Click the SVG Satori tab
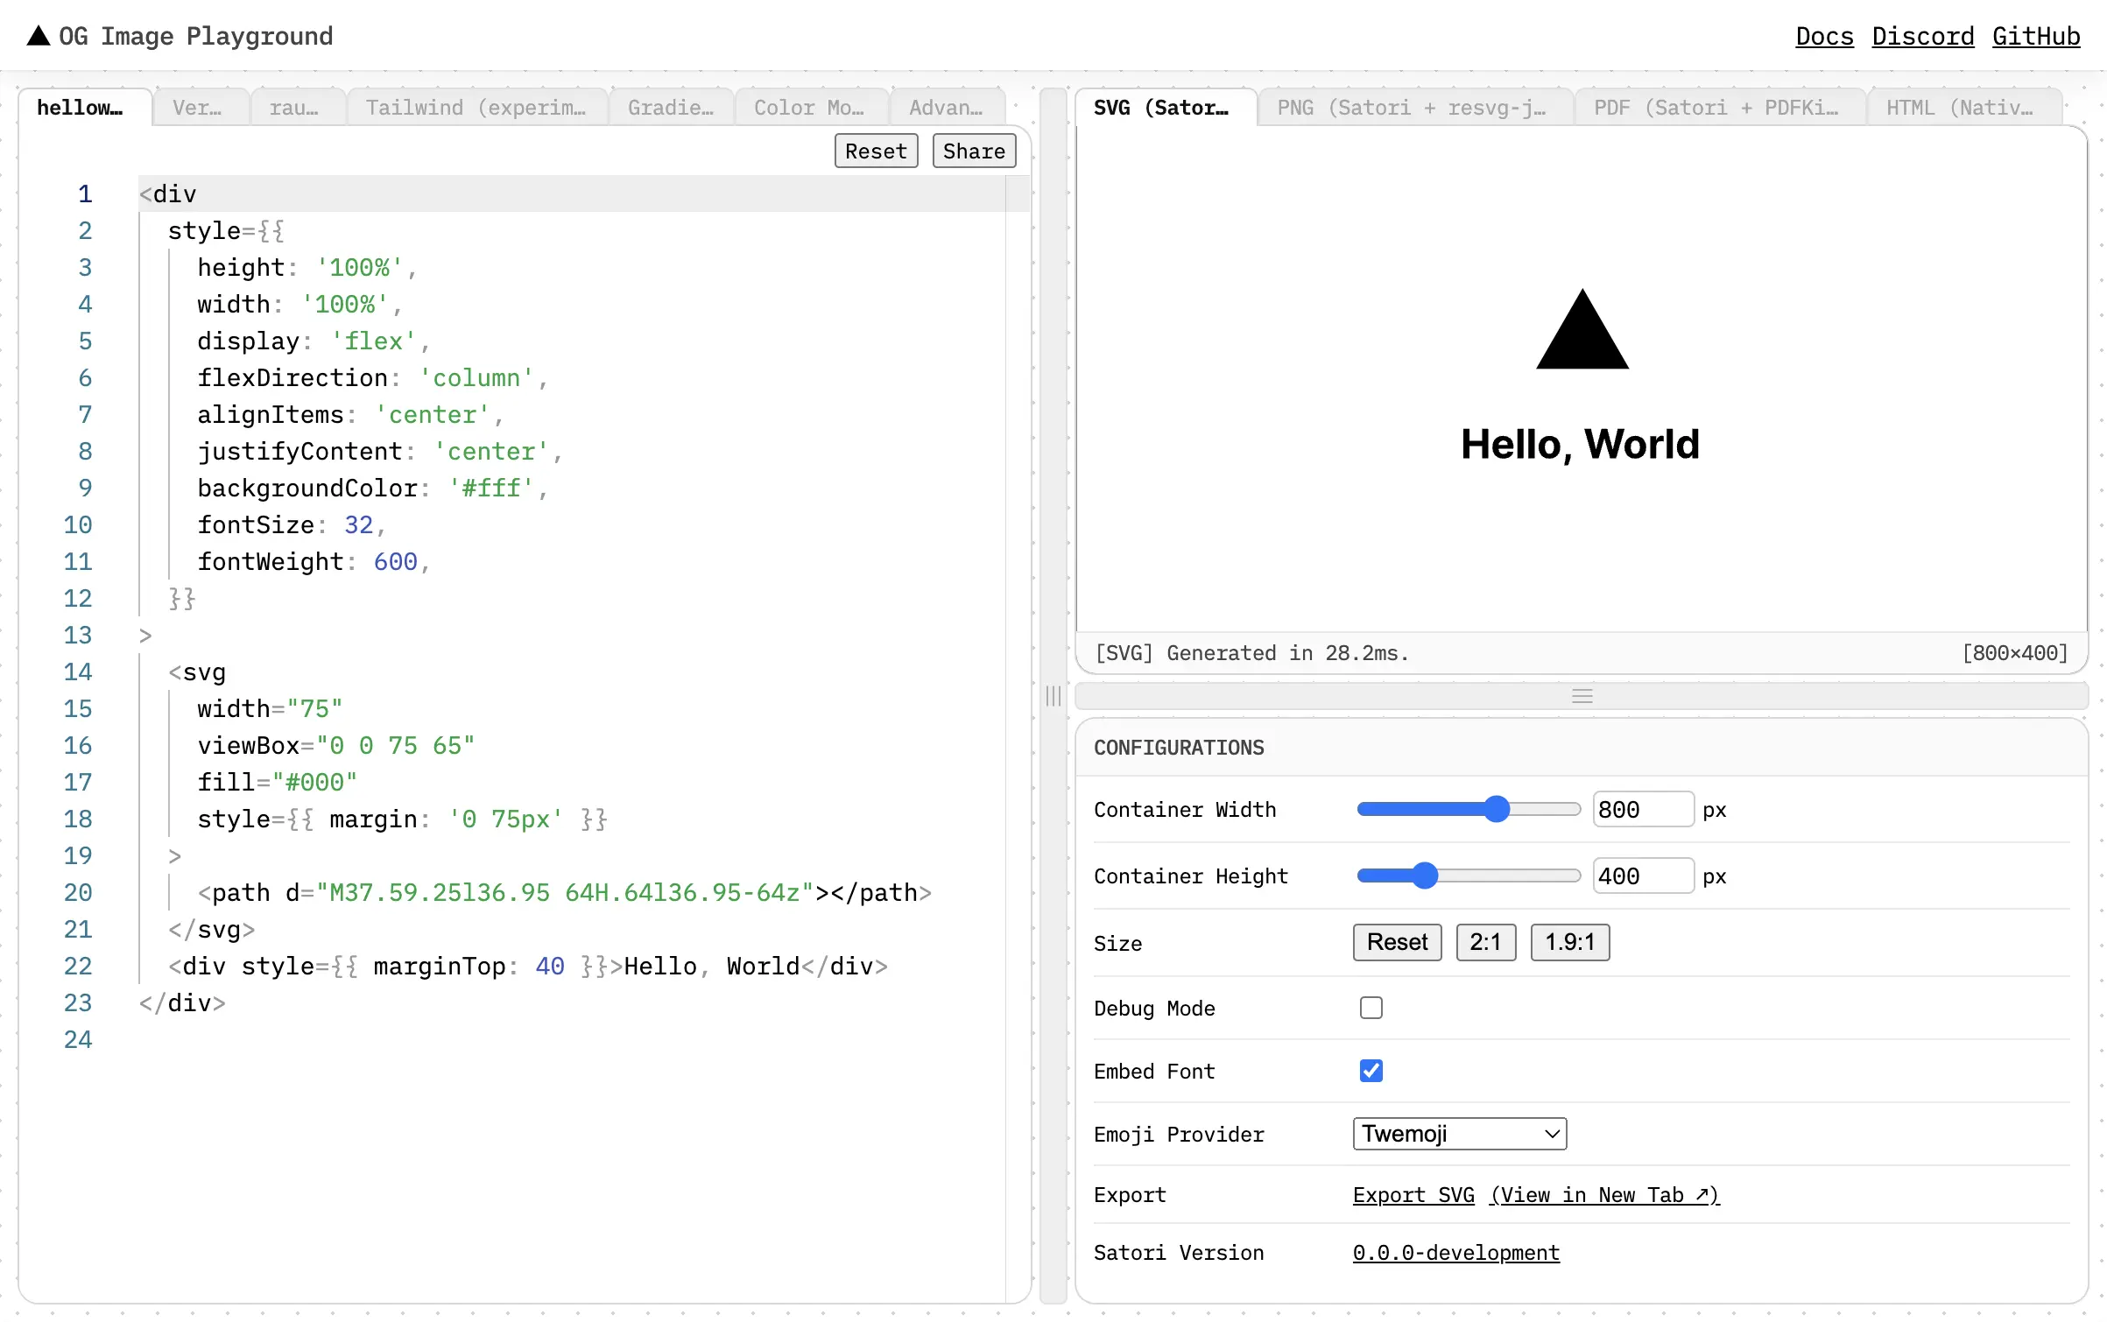This screenshot has width=2107, height=1322. tap(1161, 107)
